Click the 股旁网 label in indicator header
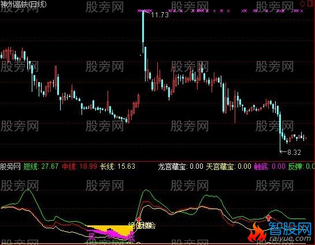The height and width of the screenshot is (245, 315). coord(10,166)
